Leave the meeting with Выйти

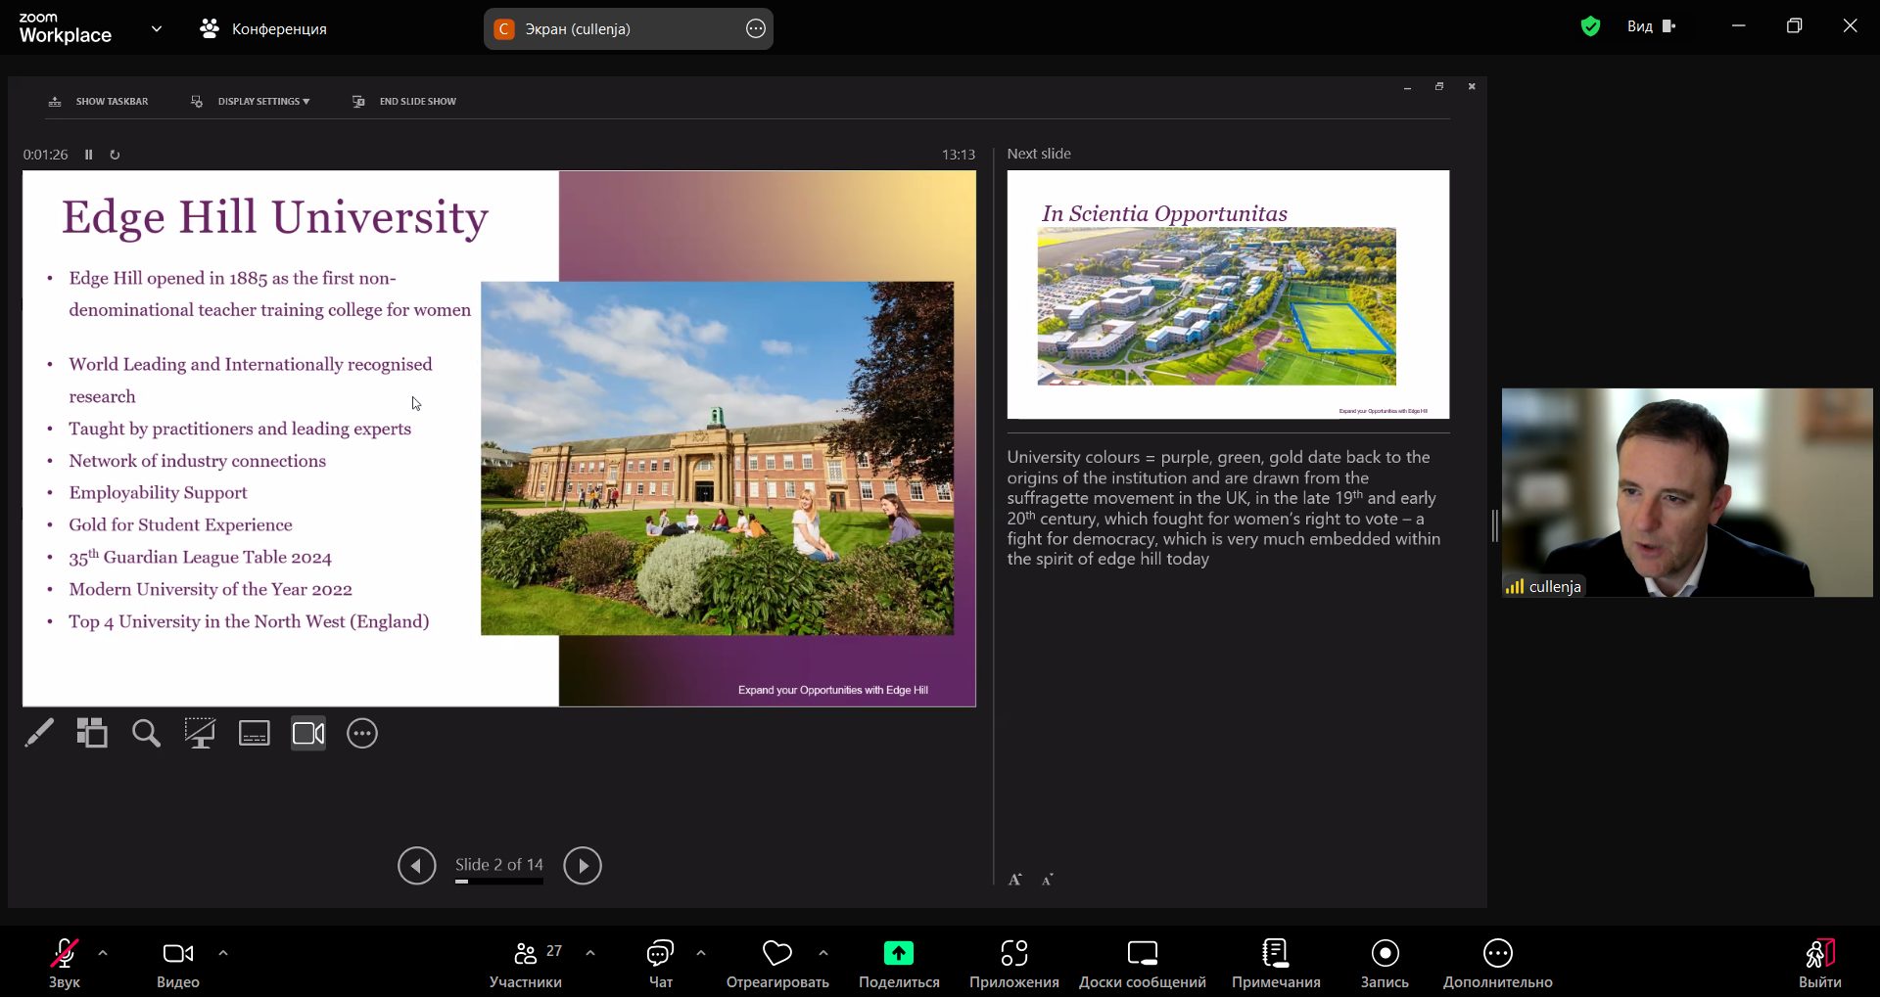tap(1820, 963)
